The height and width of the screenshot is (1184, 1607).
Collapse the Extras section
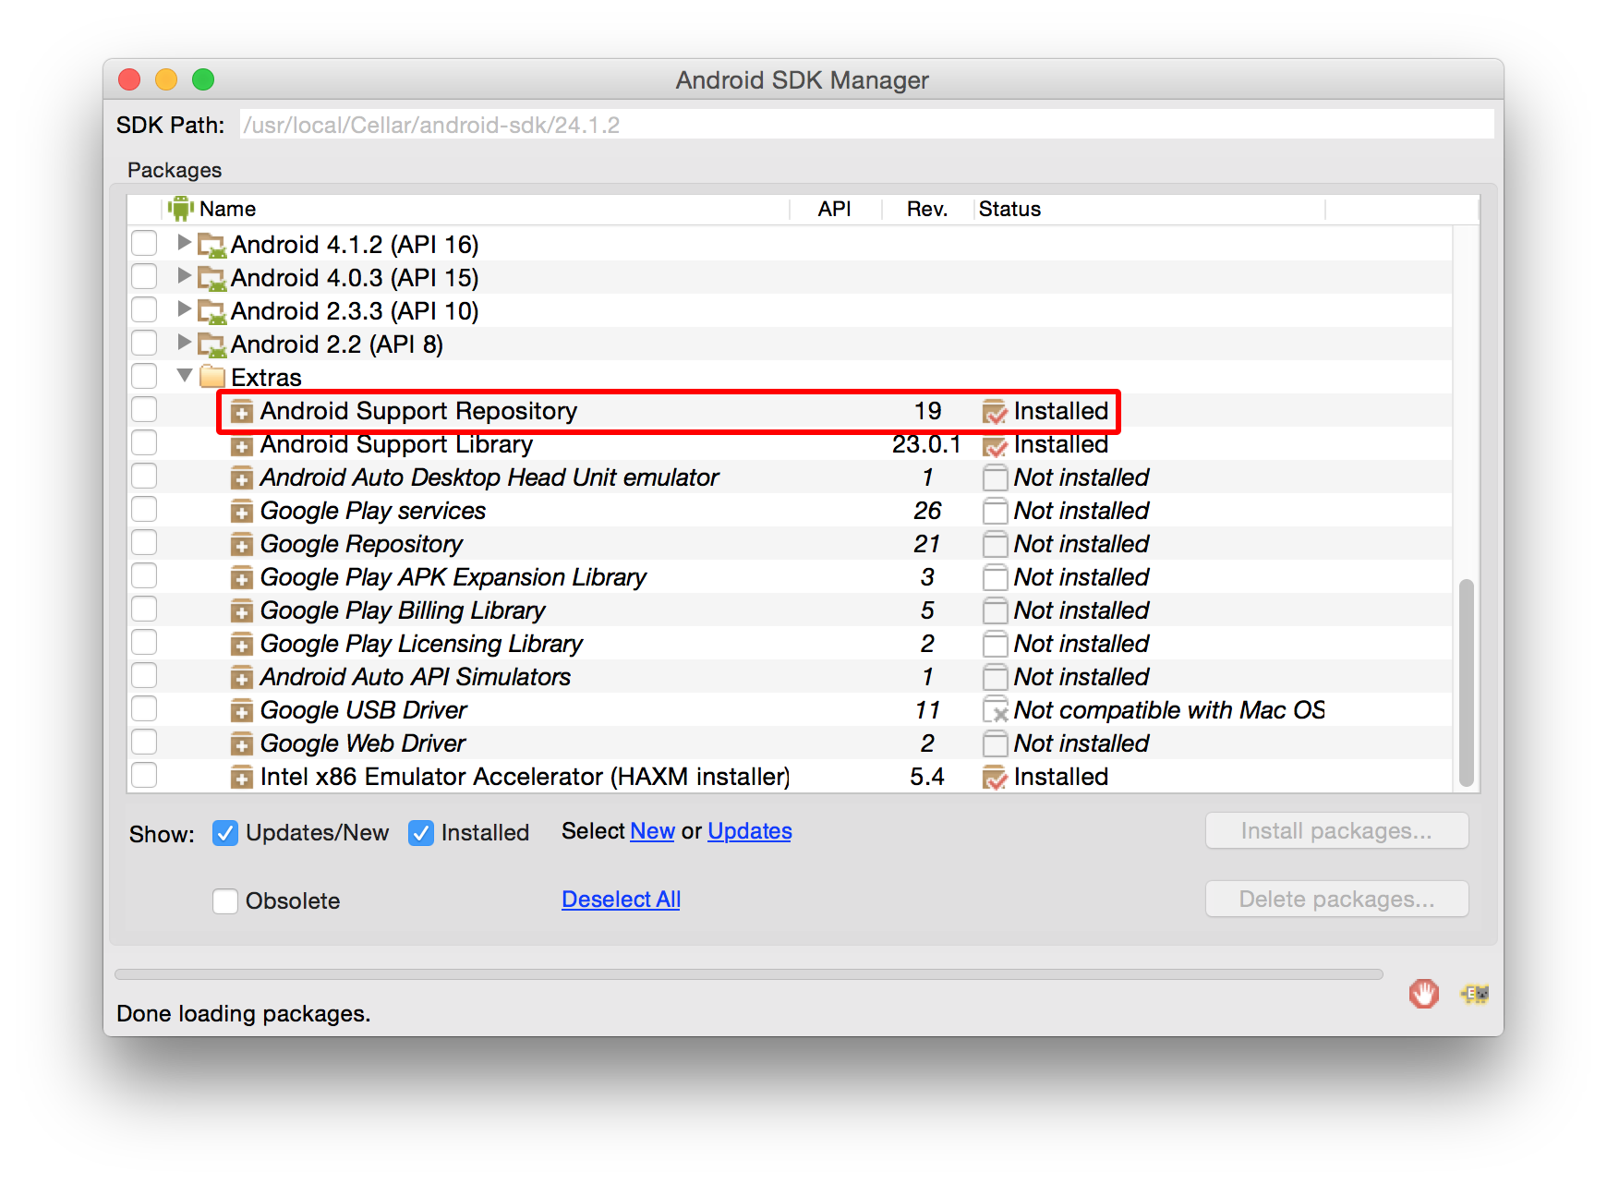coord(183,376)
